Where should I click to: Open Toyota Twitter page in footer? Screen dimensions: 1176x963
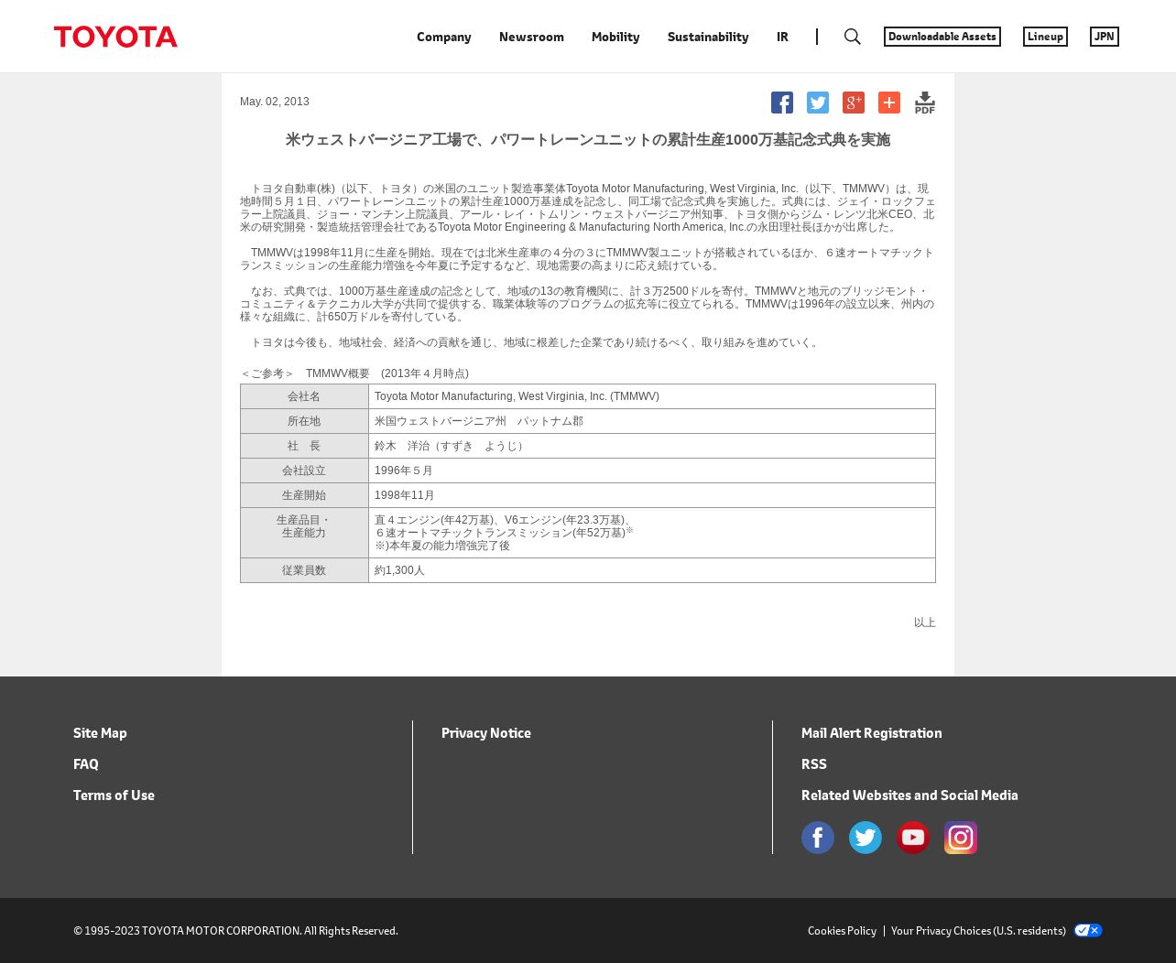pyautogui.click(x=866, y=838)
